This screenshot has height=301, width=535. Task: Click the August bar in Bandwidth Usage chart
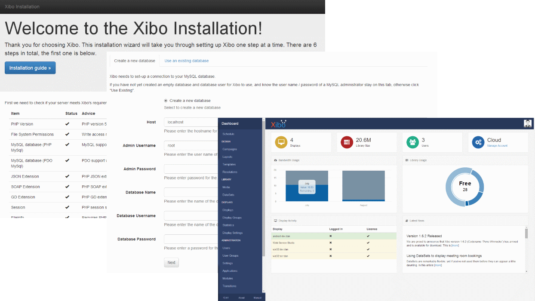pyautogui.click(x=363, y=186)
